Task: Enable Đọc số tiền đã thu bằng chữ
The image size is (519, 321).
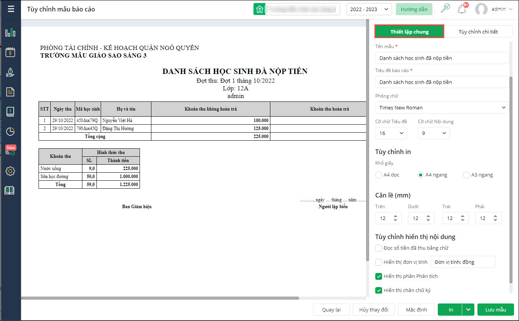Action: [x=379, y=248]
